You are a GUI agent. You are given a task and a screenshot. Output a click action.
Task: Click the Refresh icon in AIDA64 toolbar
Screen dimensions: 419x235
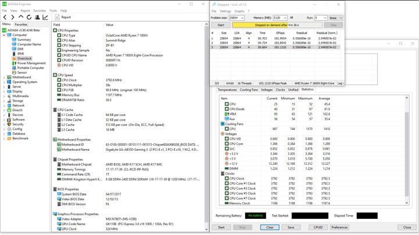tap(29, 17)
